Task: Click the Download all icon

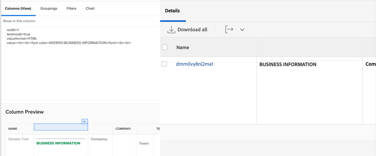Action: pos(171,30)
